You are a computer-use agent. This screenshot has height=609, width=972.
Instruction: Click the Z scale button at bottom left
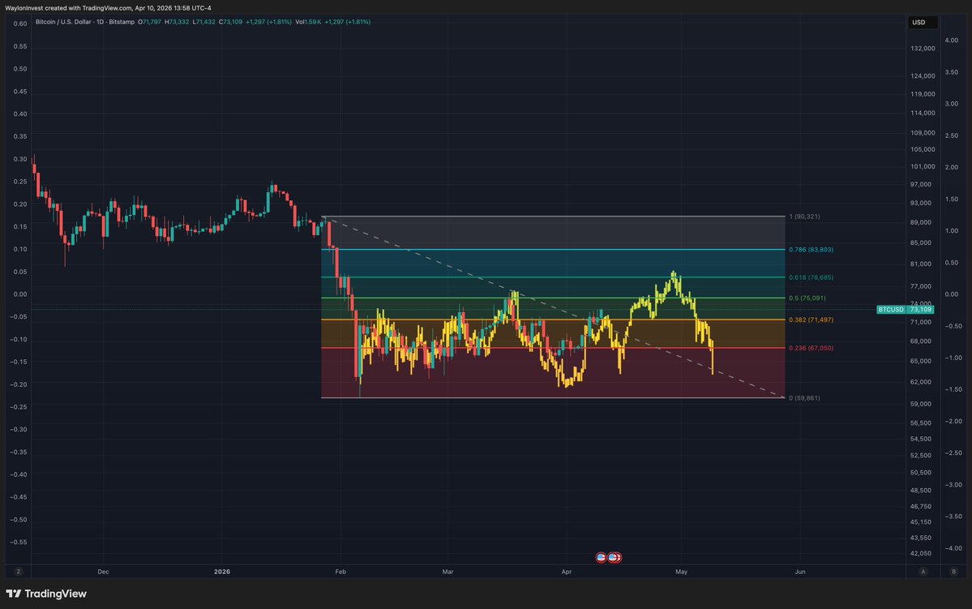[19, 572]
